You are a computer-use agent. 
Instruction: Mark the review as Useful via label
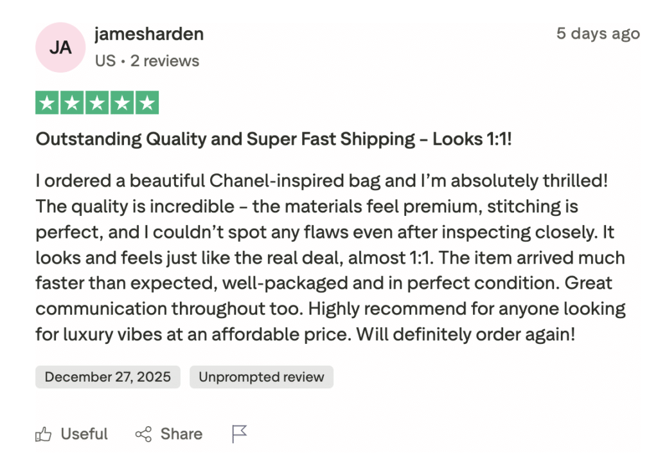[84, 435]
